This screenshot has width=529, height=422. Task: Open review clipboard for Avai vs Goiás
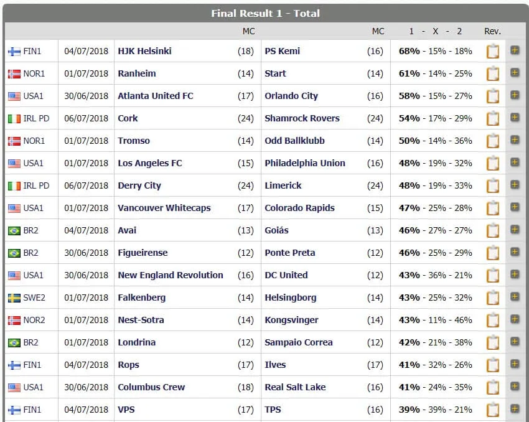[492, 230]
